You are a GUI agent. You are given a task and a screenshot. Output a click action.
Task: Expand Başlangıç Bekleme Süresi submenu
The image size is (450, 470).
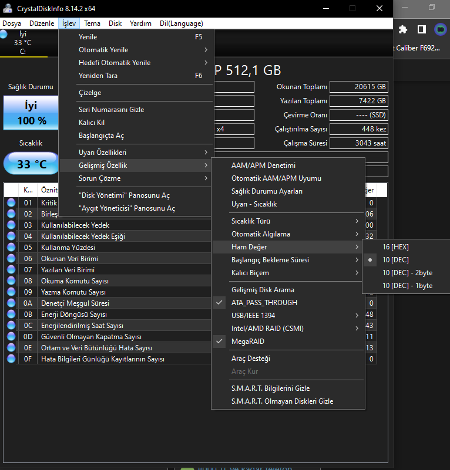pos(288,260)
